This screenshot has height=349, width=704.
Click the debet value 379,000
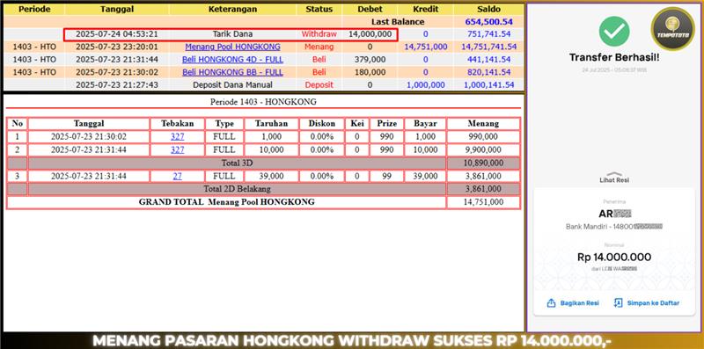370,59
